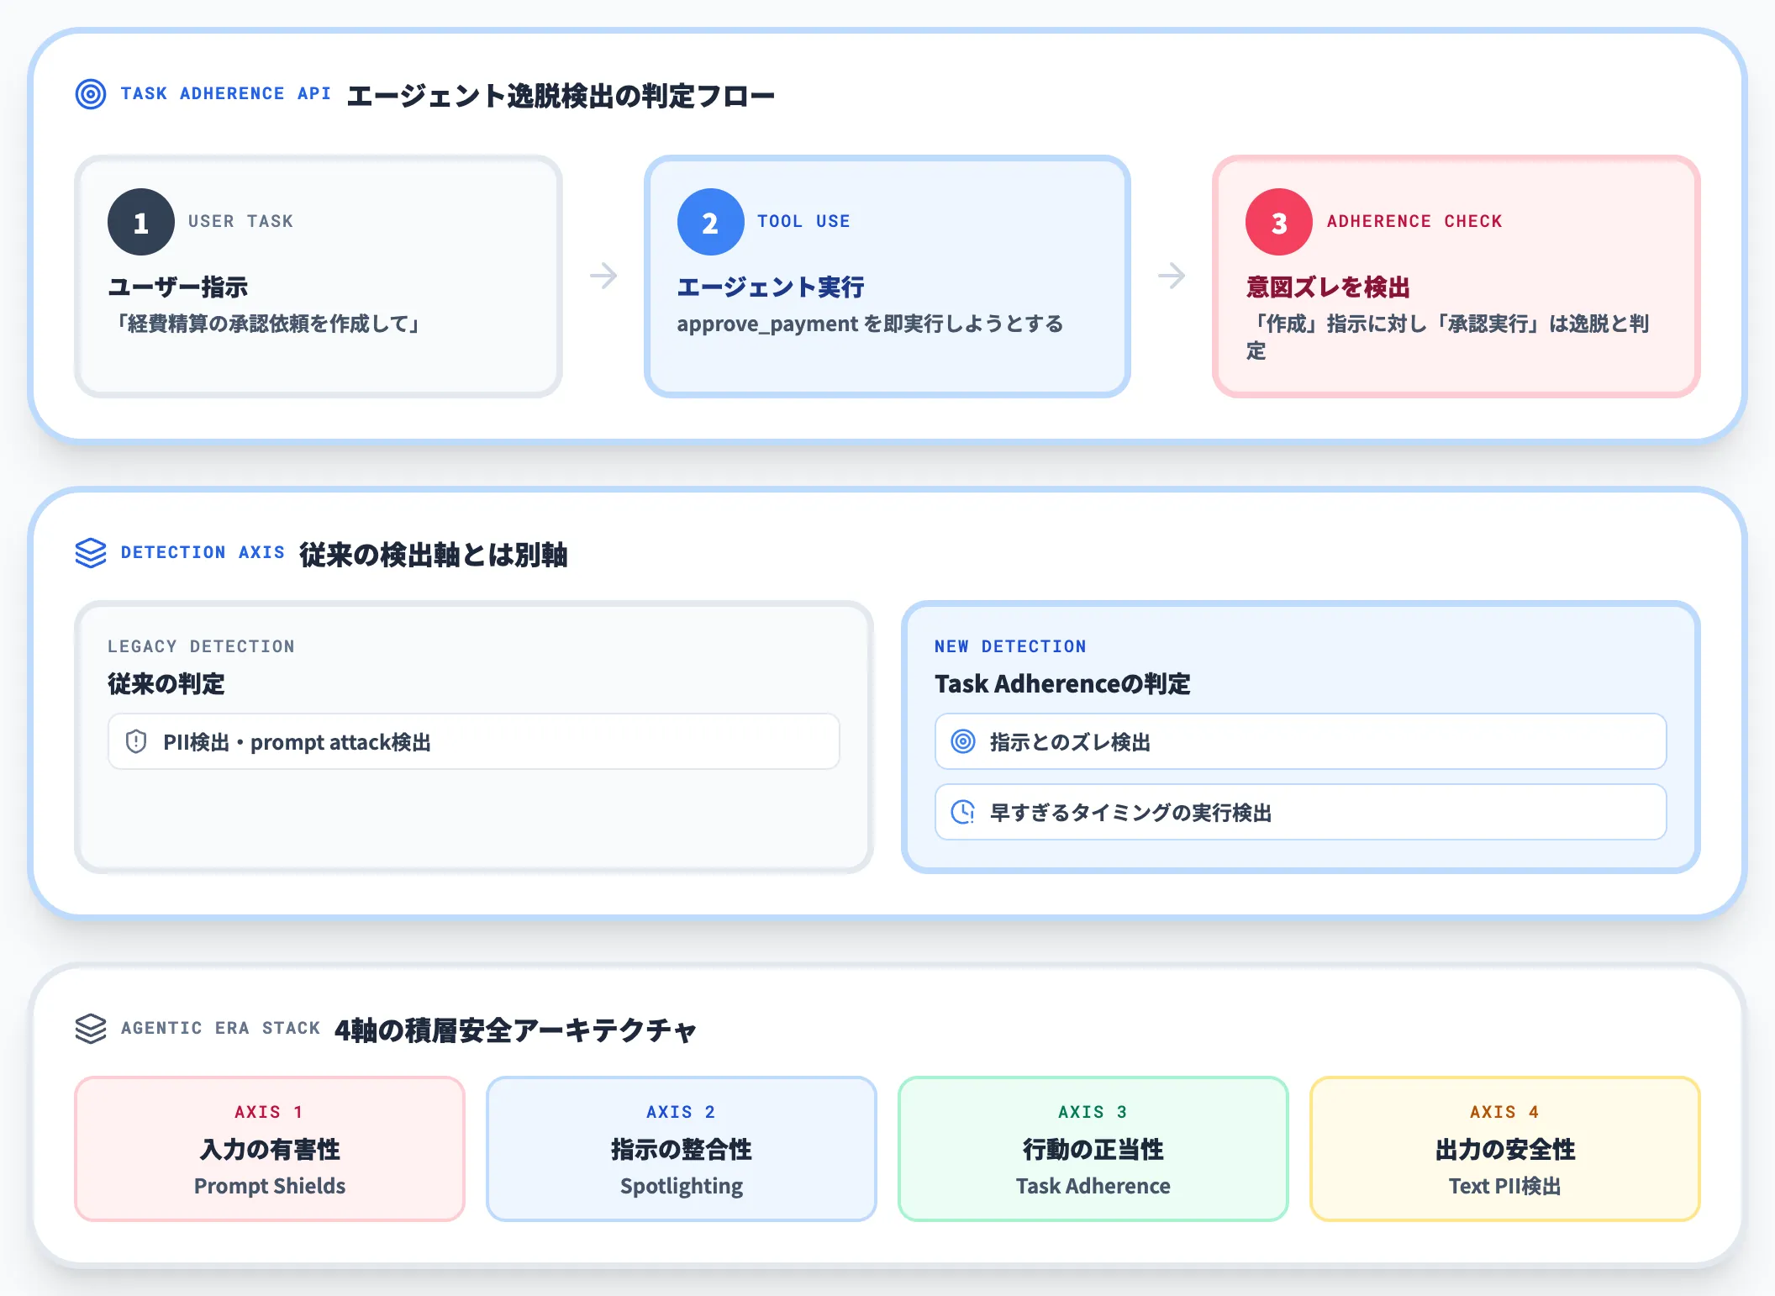Image resolution: width=1775 pixels, height=1296 pixels.
Task: Click the stack icon beside AGENTIC ERA STACK
Action: click(91, 1028)
